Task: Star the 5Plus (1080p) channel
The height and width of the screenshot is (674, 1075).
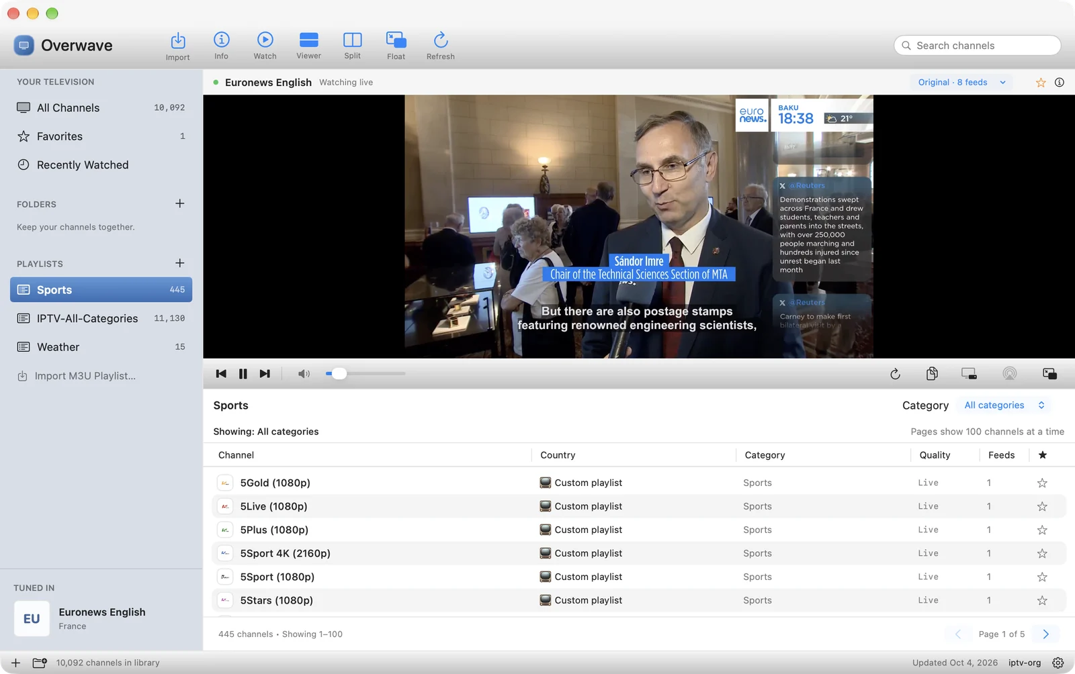Action: point(1042,530)
